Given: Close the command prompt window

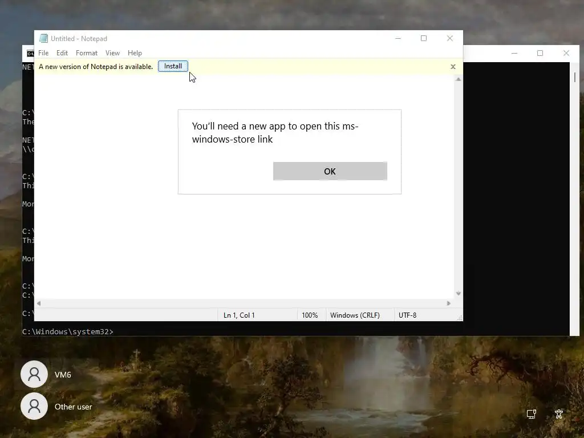Looking at the screenshot, I should coord(566,53).
